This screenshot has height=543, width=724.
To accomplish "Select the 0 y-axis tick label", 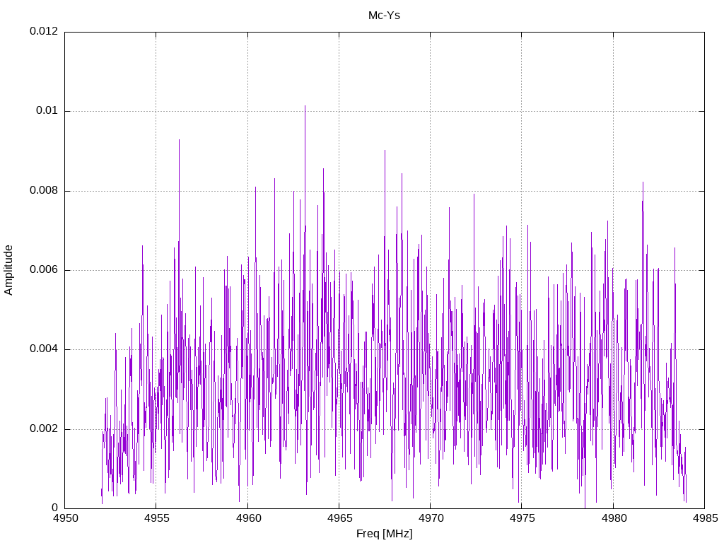I will [x=54, y=508].
